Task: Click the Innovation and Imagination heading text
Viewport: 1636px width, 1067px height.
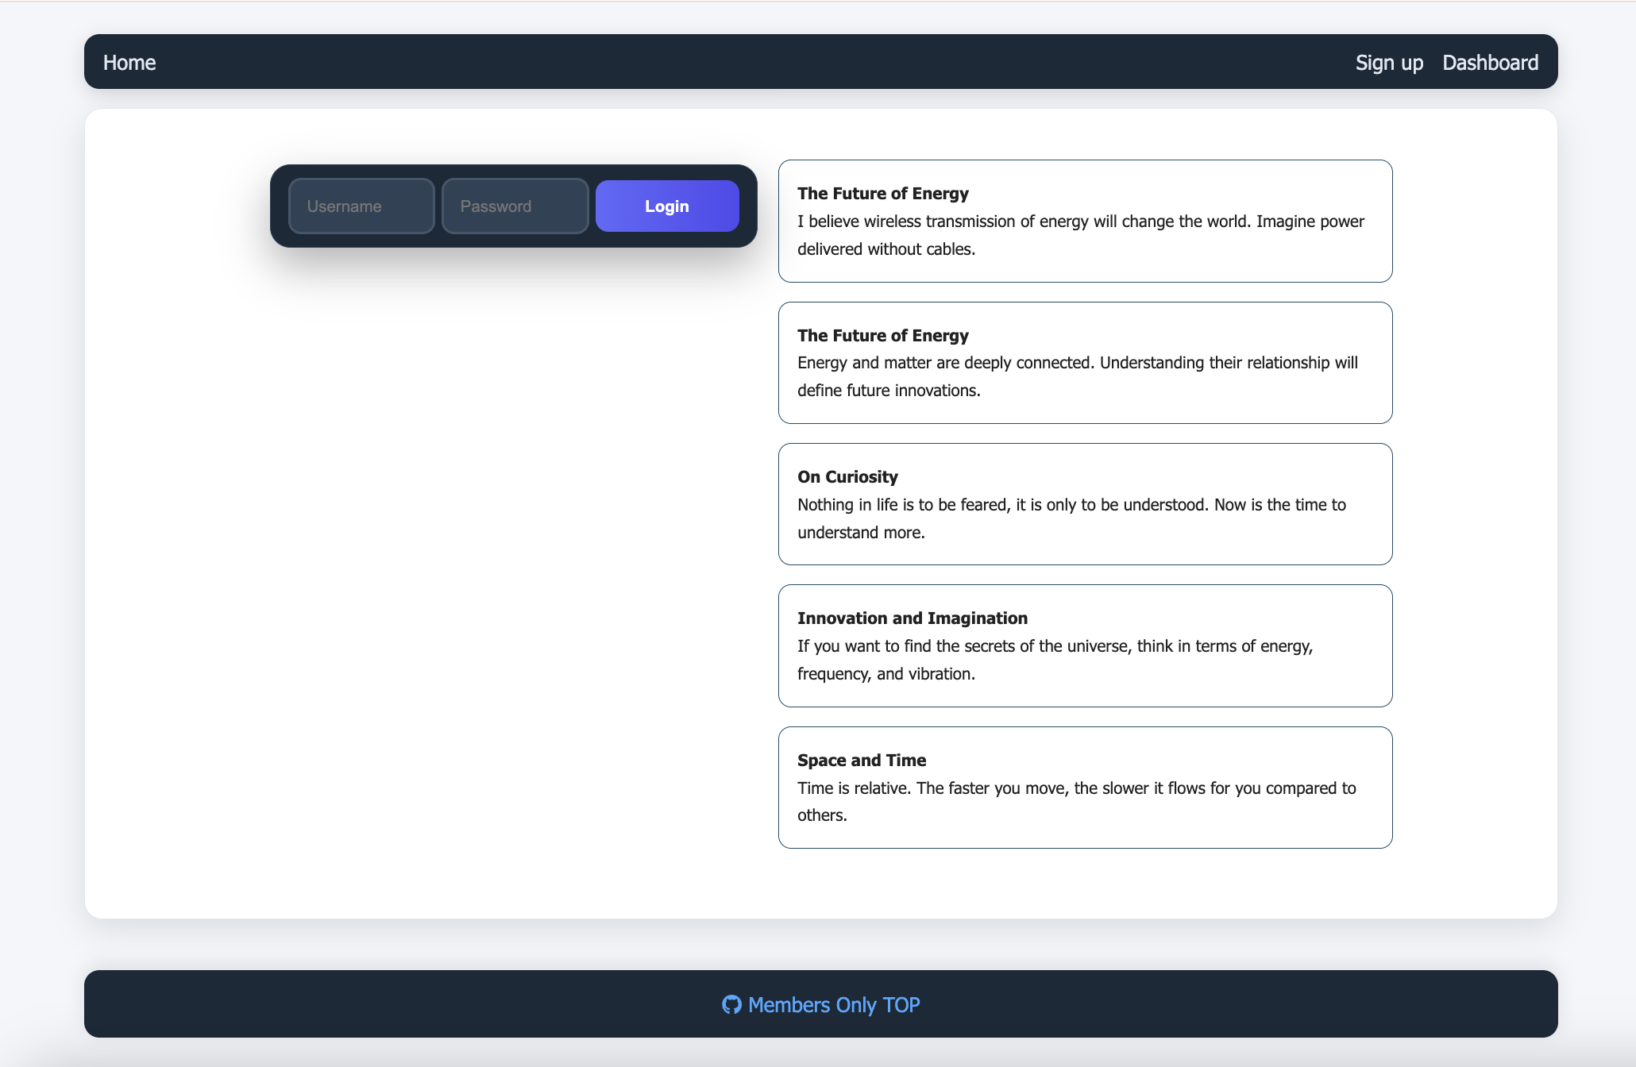Action: pyautogui.click(x=912, y=618)
